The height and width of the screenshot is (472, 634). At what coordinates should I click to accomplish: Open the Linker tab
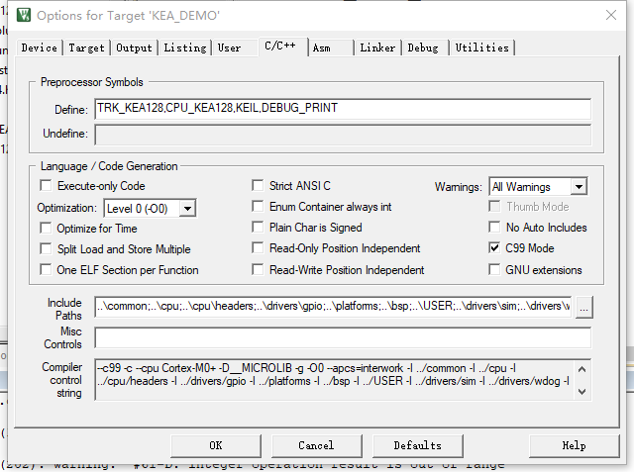[377, 47]
